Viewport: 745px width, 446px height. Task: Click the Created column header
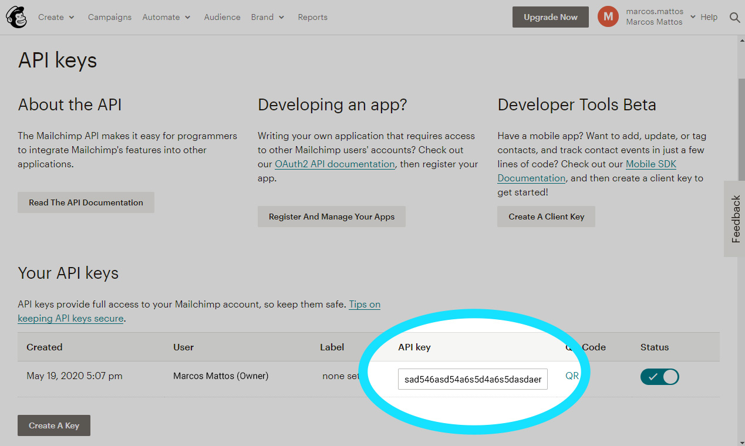pos(45,347)
